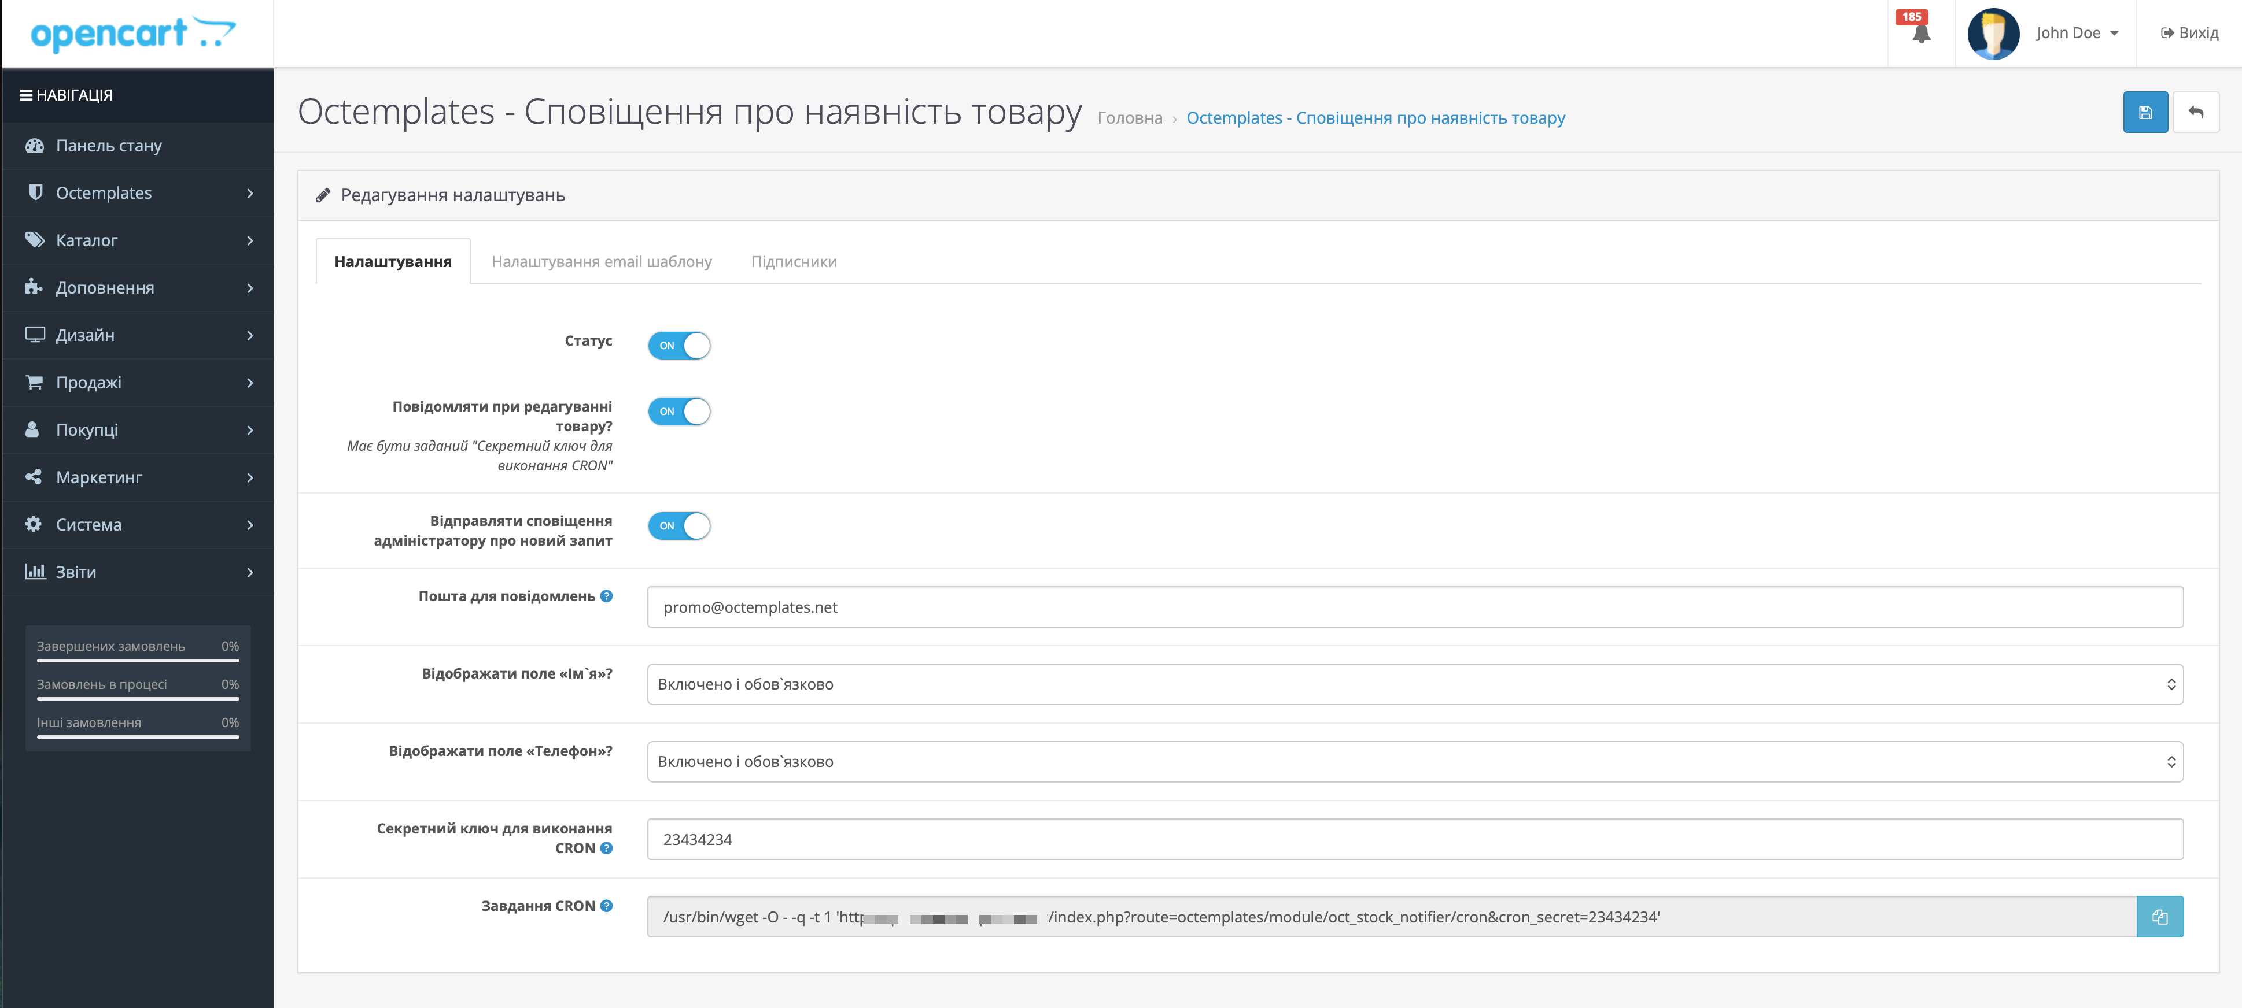Click help icon next to Пошта для повідомлень
2242x1008 pixels.
(x=607, y=596)
